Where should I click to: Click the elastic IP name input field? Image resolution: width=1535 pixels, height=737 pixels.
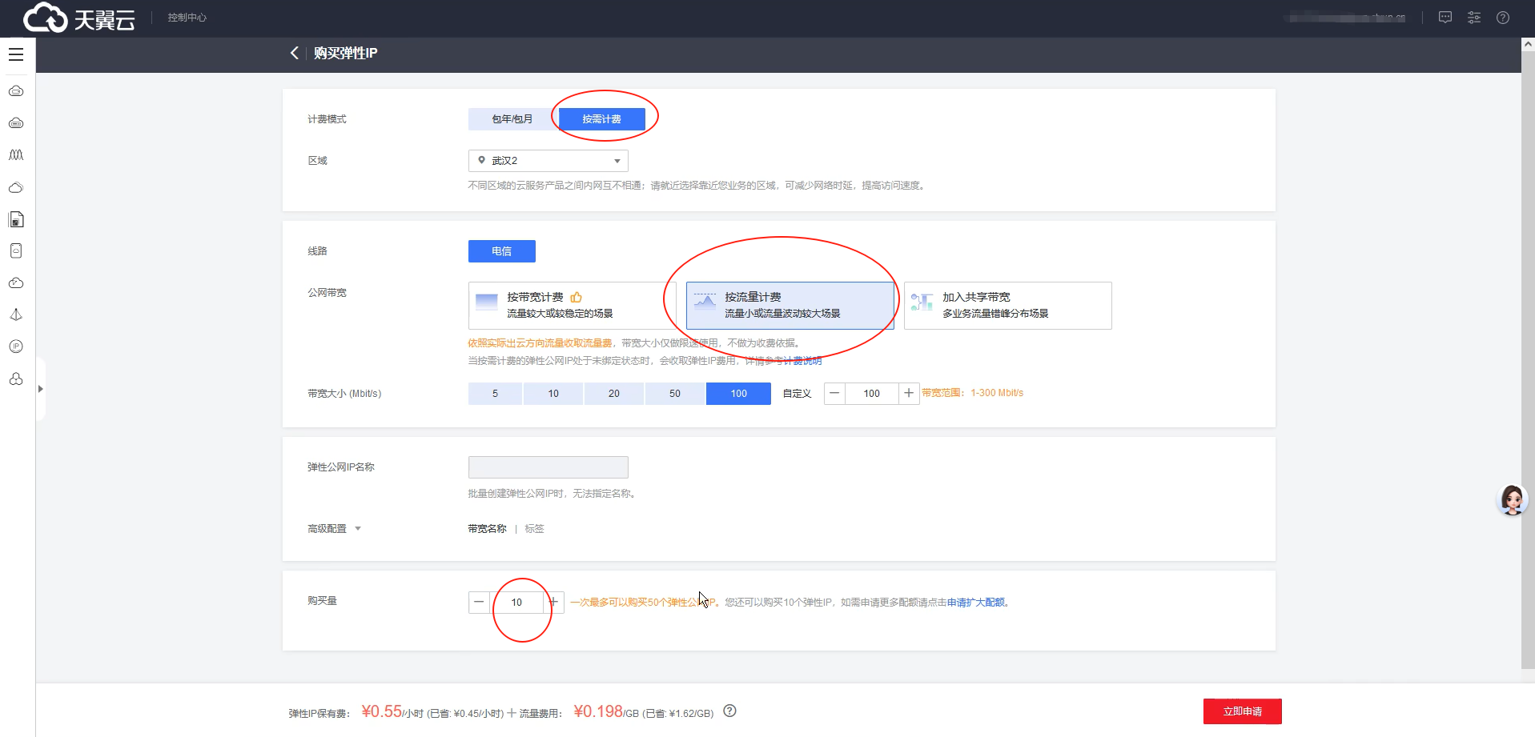[548, 467]
